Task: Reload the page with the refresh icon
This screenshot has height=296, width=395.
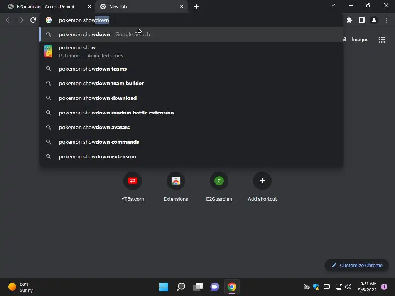Action: click(33, 20)
